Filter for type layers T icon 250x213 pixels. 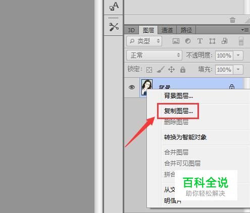pos(200,41)
